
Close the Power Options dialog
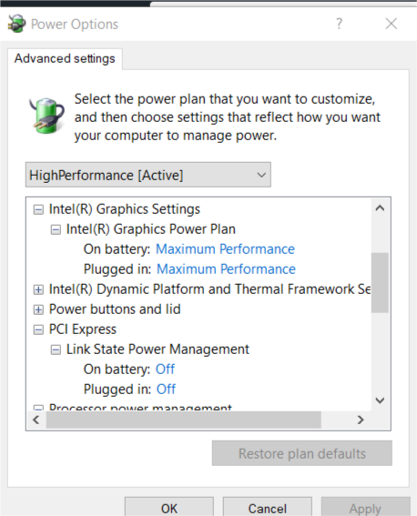click(391, 24)
